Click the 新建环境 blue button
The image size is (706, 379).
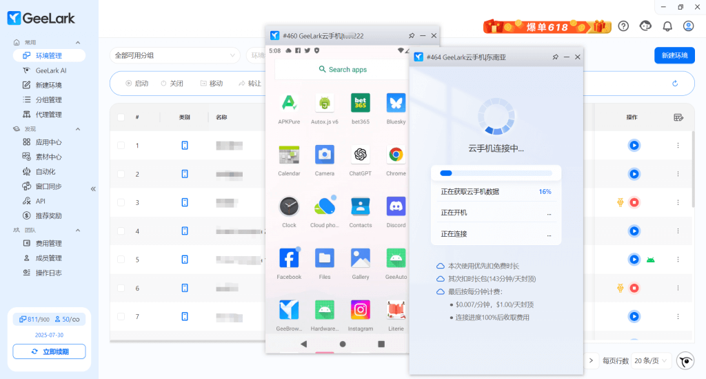click(x=674, y=55)
